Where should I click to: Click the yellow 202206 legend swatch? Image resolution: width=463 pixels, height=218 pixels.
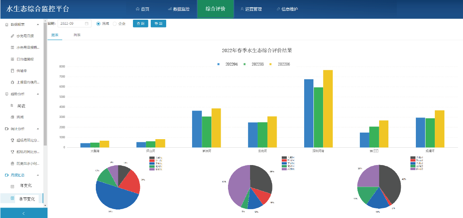pyautogui.click(x=271, y=64)
